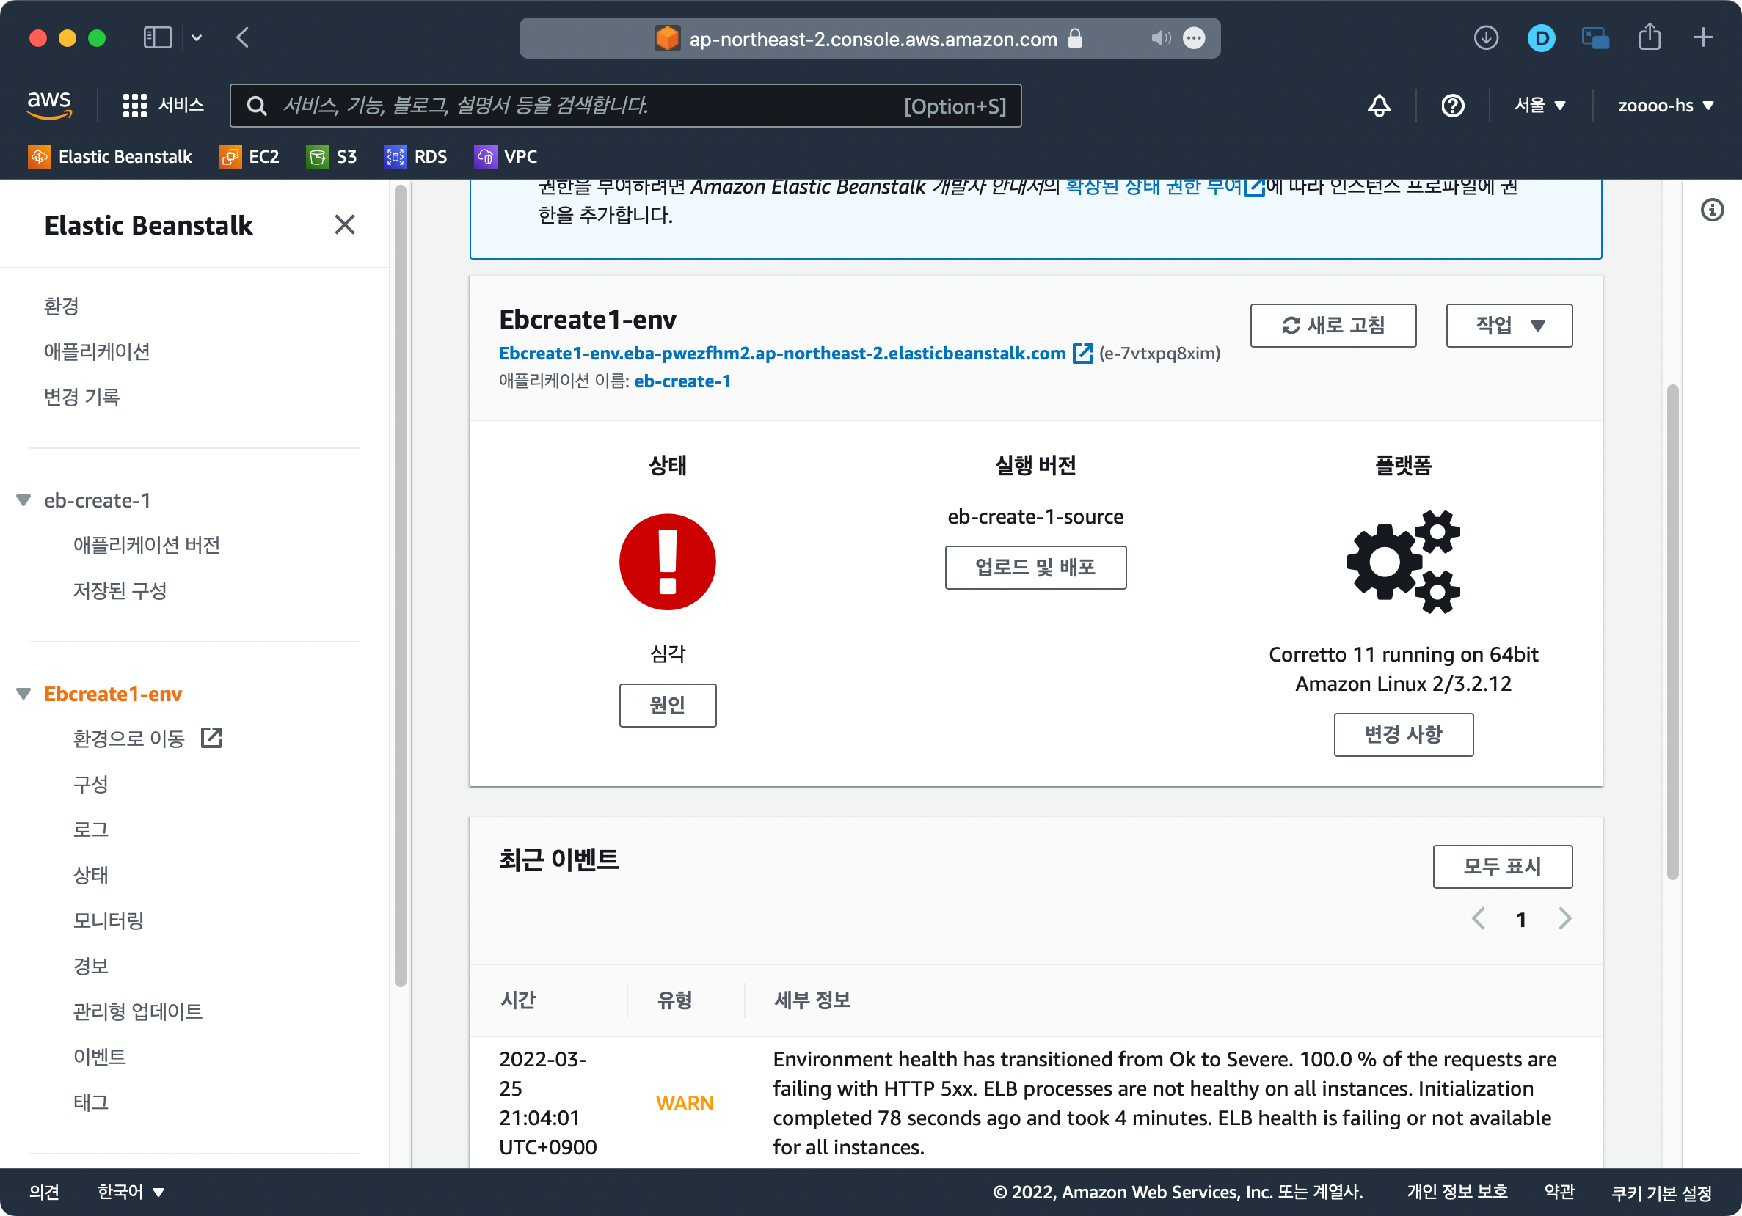Open 이벤트 in side navigation
The image size is (1742, 1216).
click(x=99, y=1057)
